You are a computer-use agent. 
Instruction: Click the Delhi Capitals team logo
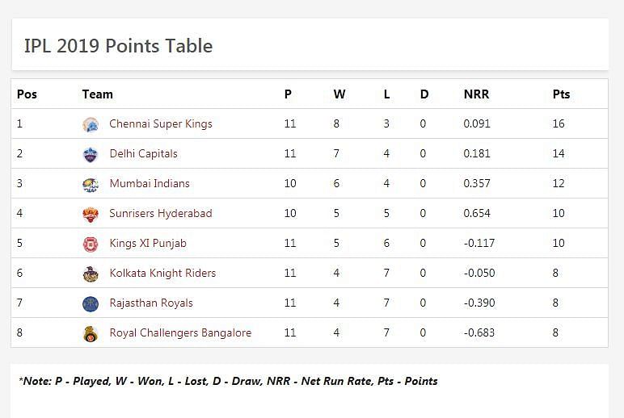(x=91, y=154)
